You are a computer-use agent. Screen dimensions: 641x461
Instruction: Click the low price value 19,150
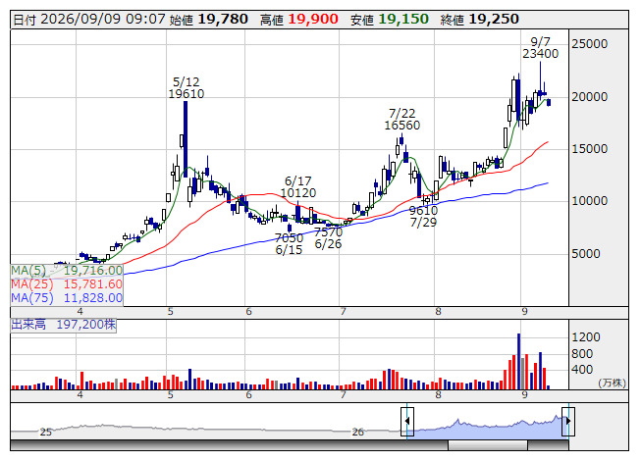click(403, 20)
